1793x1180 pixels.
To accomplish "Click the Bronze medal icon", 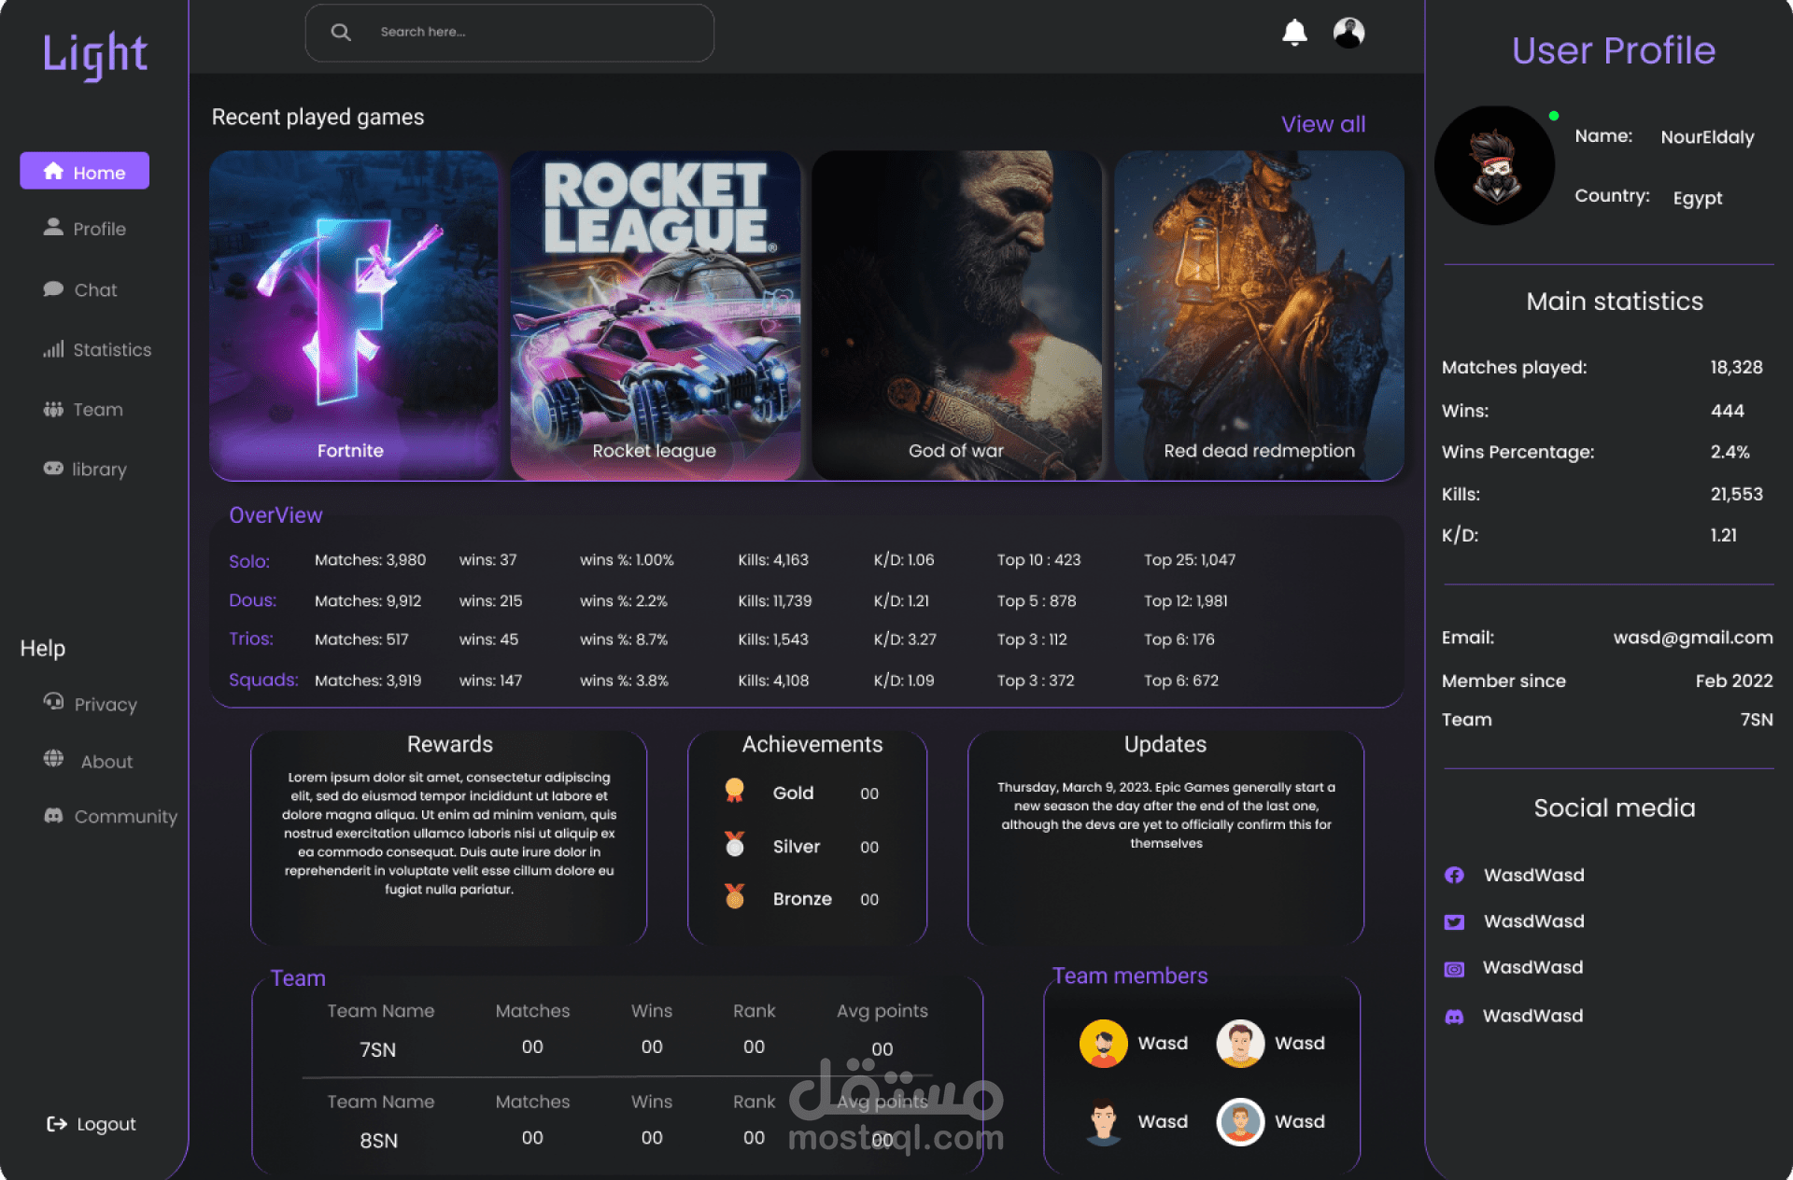I will tap(735, 896).
